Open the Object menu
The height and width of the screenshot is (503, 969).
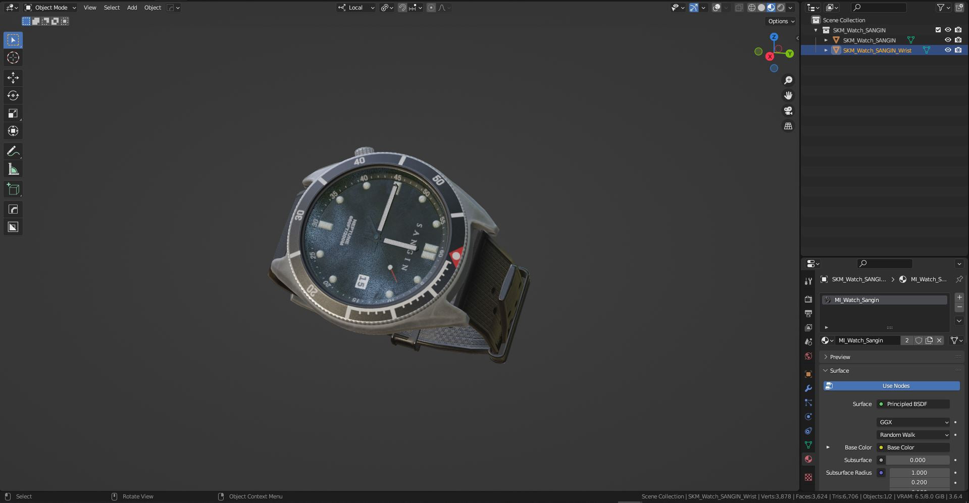(x=152, y=8)
